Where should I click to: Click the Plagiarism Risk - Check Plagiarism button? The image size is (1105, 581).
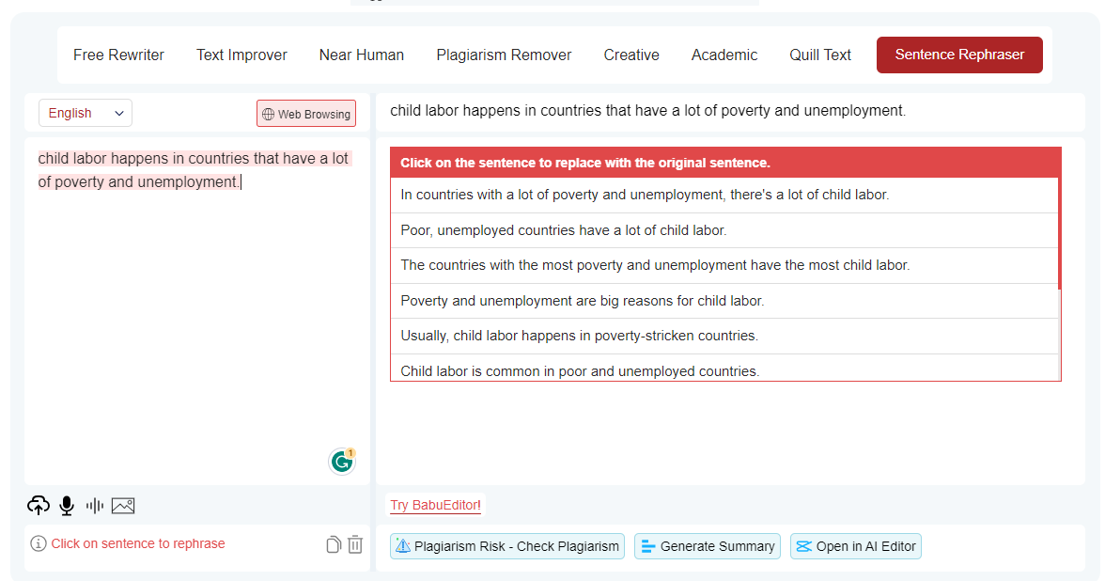coord(507,546)
